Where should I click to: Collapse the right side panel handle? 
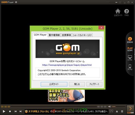[x=134, y=54]
